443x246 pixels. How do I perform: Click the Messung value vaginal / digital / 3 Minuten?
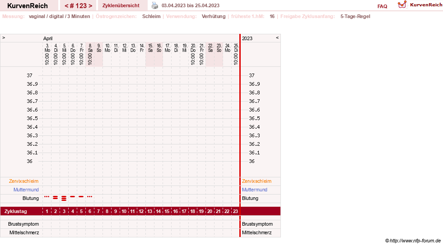pos(59,16)
